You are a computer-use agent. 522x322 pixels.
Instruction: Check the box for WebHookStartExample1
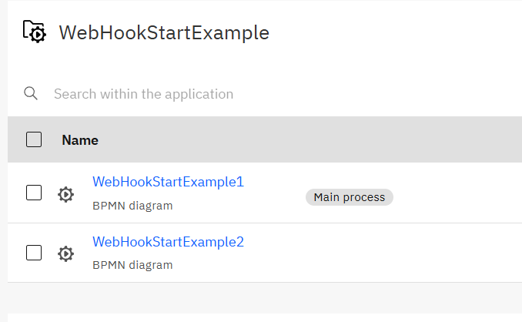coord(34,193)
